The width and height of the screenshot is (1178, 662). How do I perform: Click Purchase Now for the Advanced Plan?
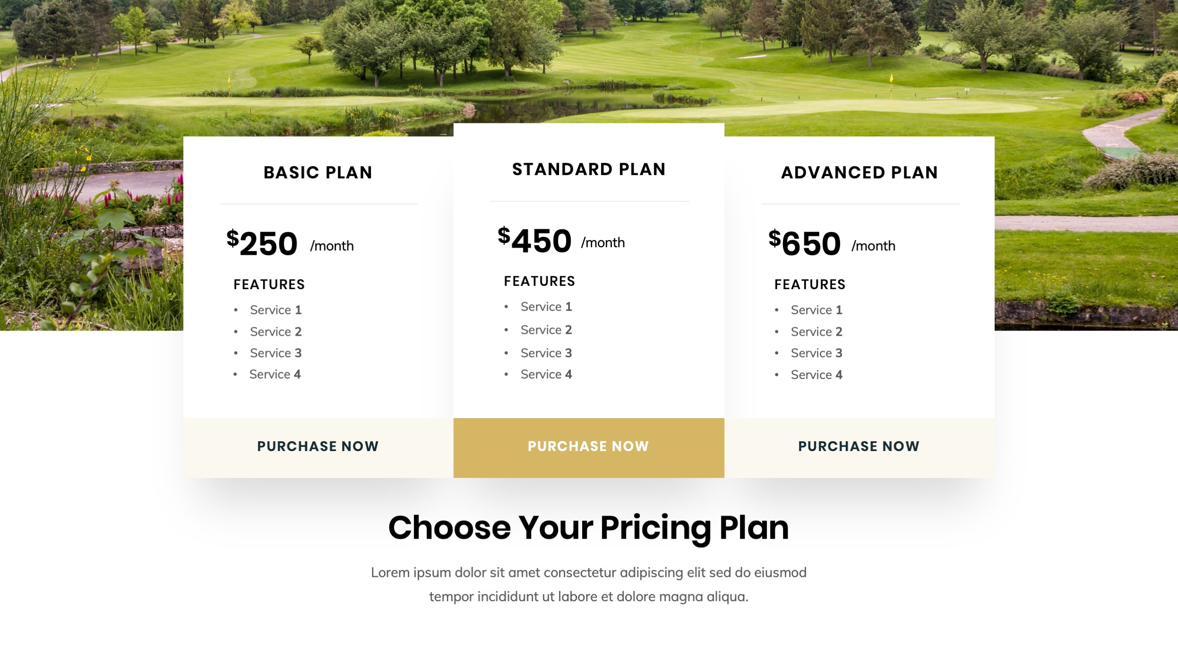(x=858, y=446)
